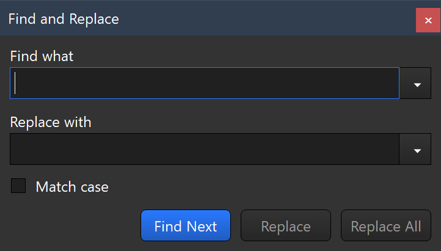Show previous replacements via Replace with arrow
Image resolution: width=441 pixels, height=251 pixels.
click(417, 150)
